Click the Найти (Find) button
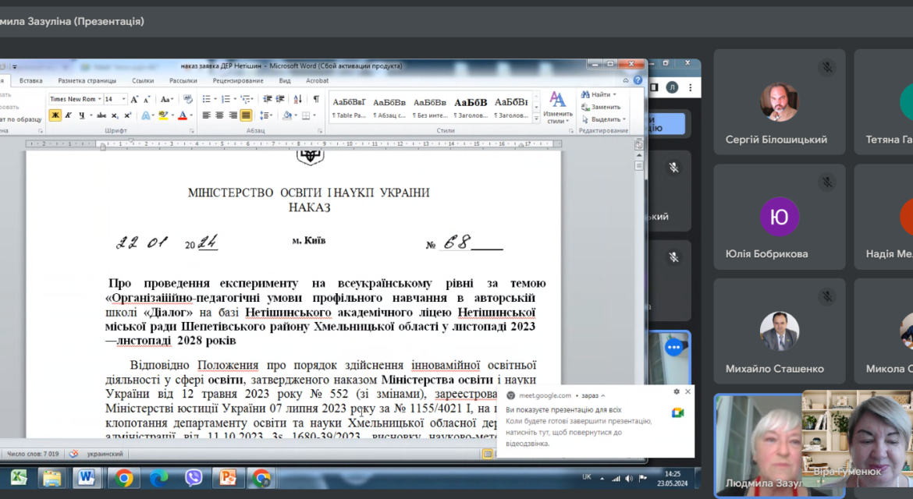The height and width of the screenshot is (499, 913). point(598,94)
